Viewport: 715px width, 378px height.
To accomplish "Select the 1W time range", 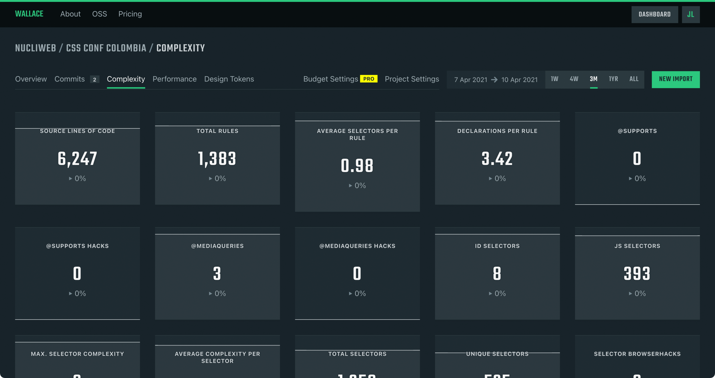I will (554, 79).
